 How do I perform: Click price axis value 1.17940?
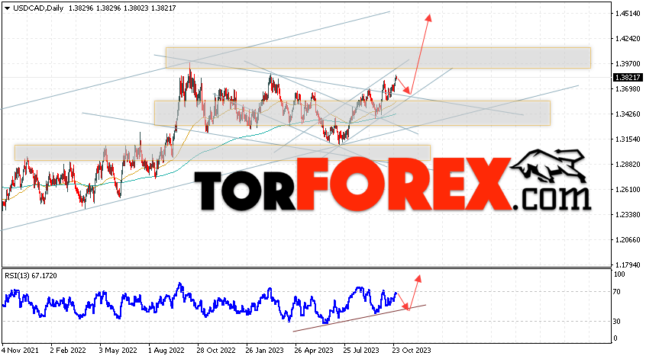coord(628,264)
